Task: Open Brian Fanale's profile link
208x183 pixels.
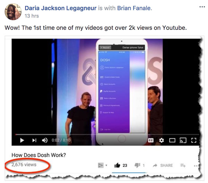Action: tap(135, 8)
